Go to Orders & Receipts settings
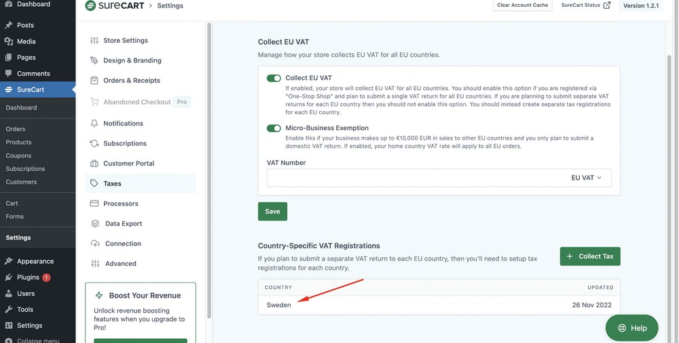This screenshot has height=343, width=679. [x=131, y=81]
